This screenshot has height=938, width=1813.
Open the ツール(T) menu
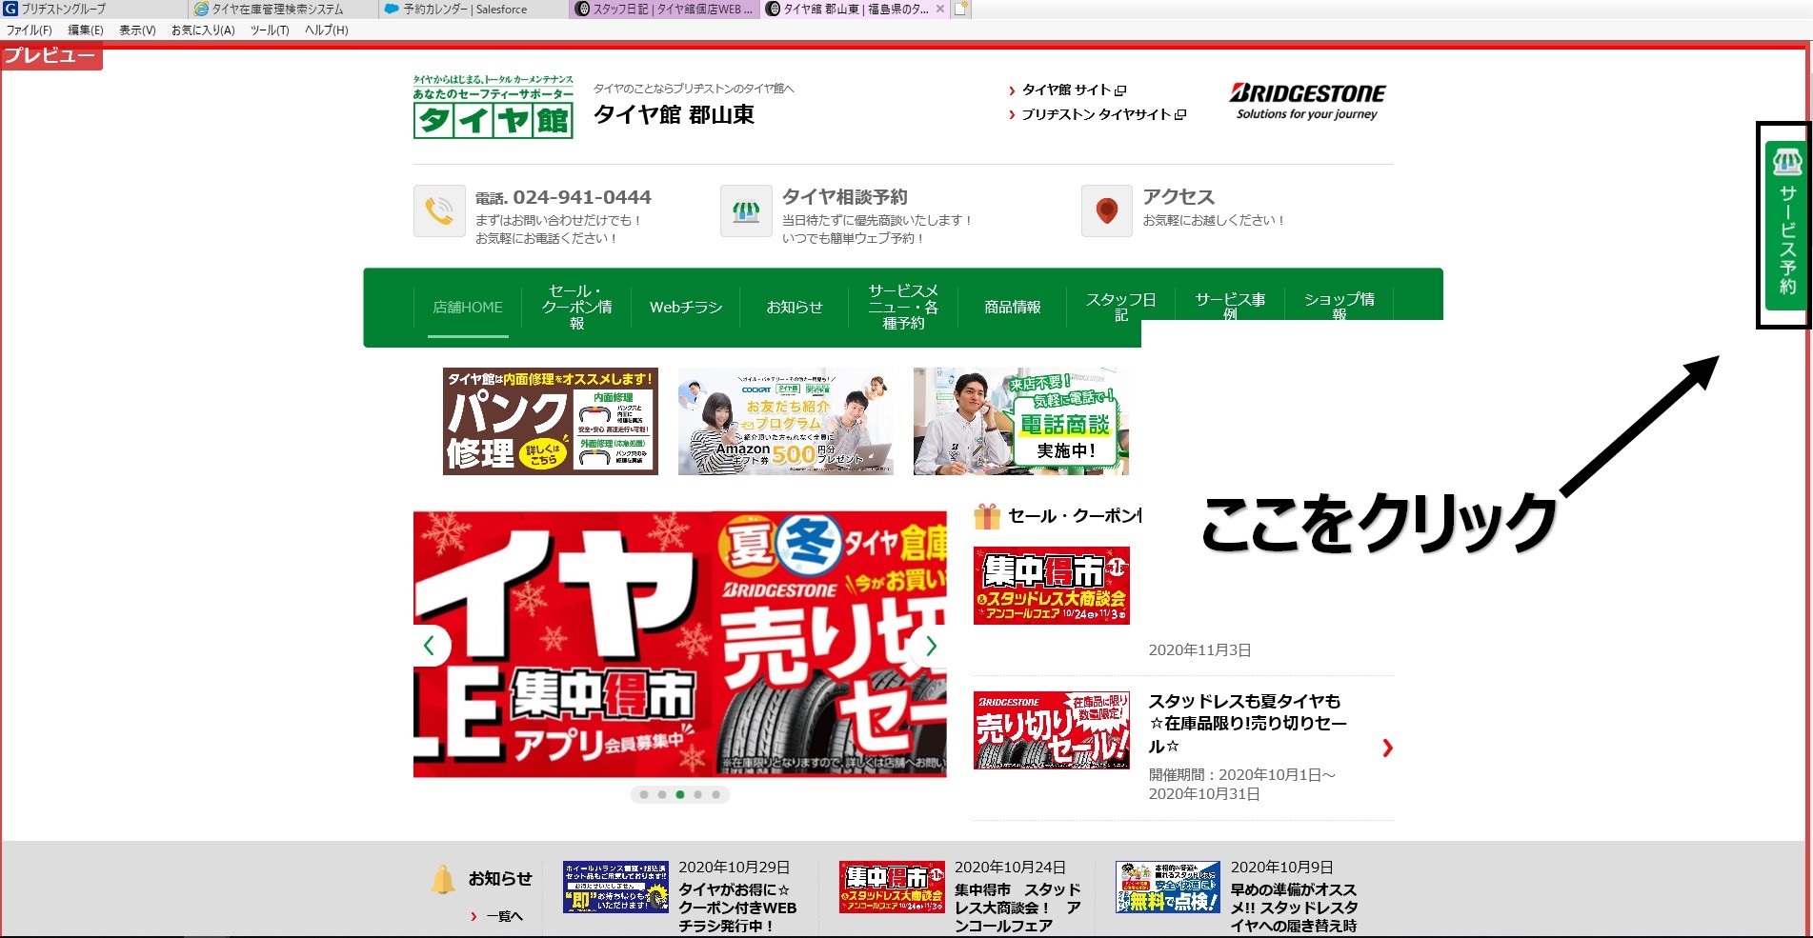pyautogui.click(x=270, y=30)
